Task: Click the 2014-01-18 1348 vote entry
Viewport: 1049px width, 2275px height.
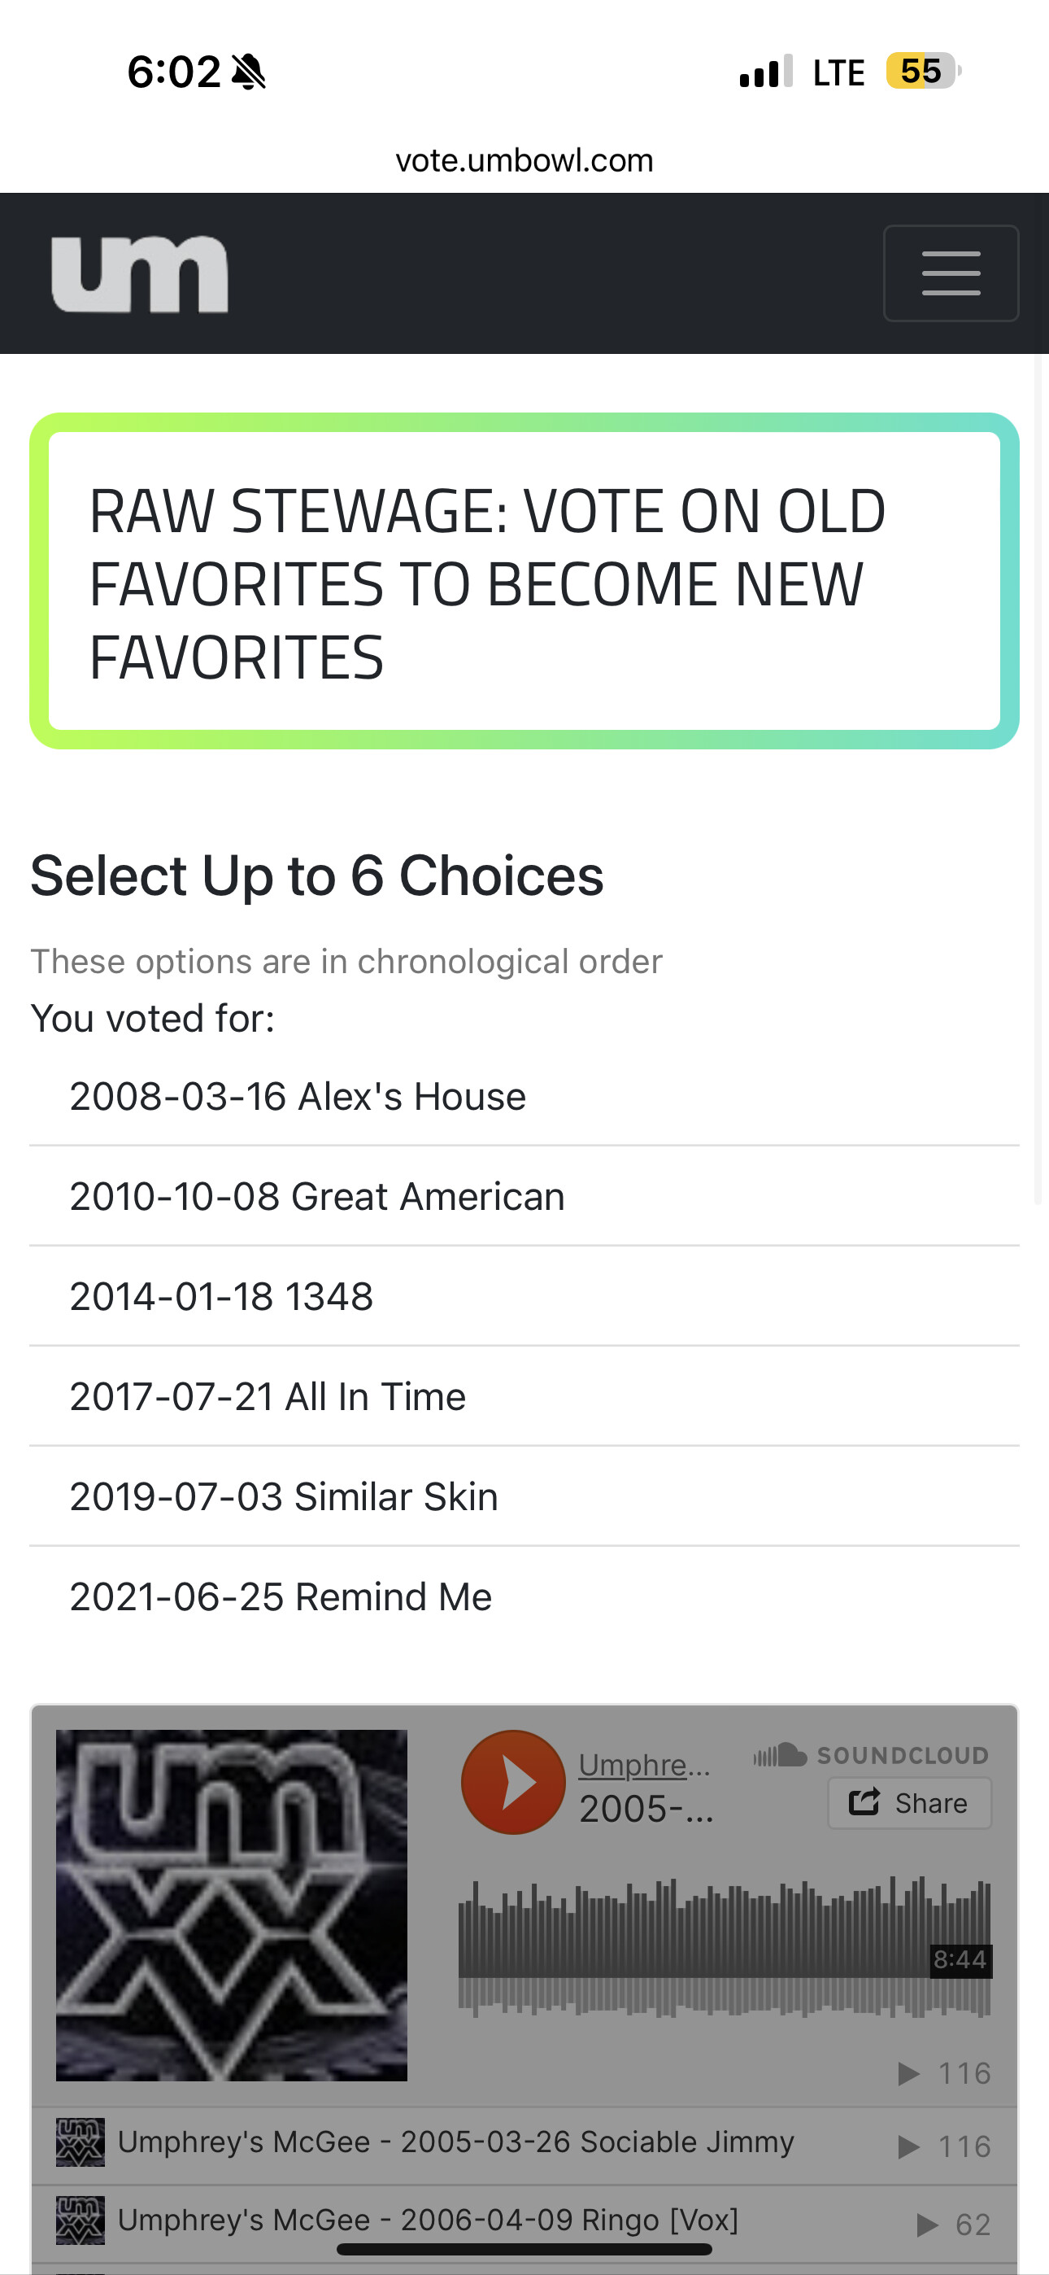Action: (222, 1296)
